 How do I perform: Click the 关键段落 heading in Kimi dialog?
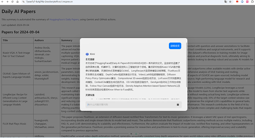pos(90,95)
